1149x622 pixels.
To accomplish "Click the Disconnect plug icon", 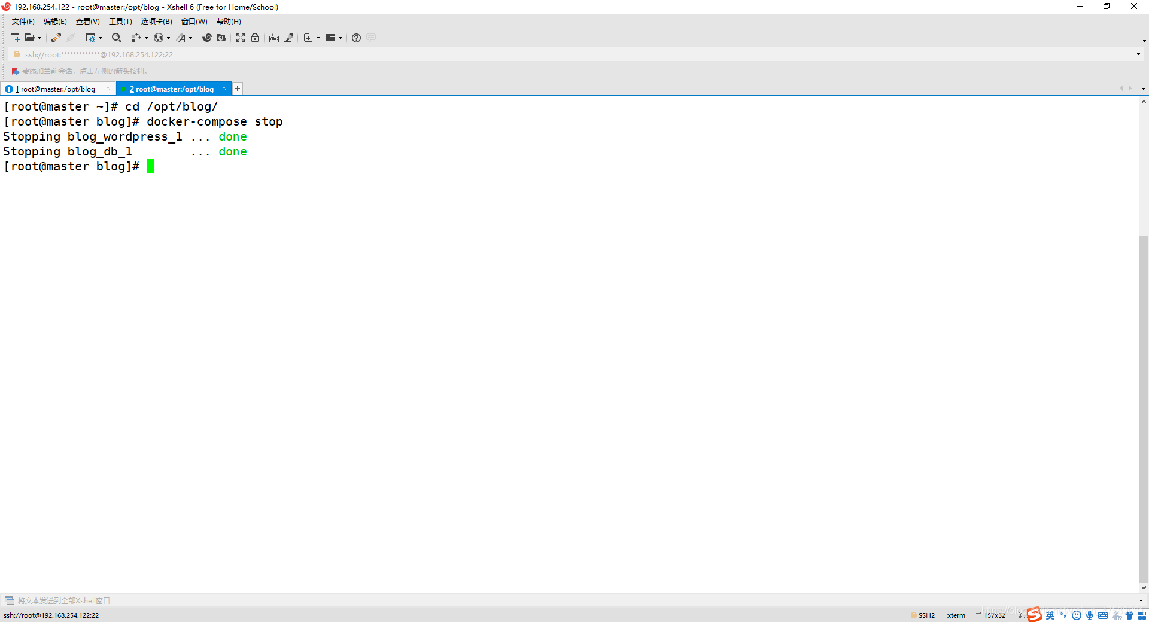I will click(71, 38).
